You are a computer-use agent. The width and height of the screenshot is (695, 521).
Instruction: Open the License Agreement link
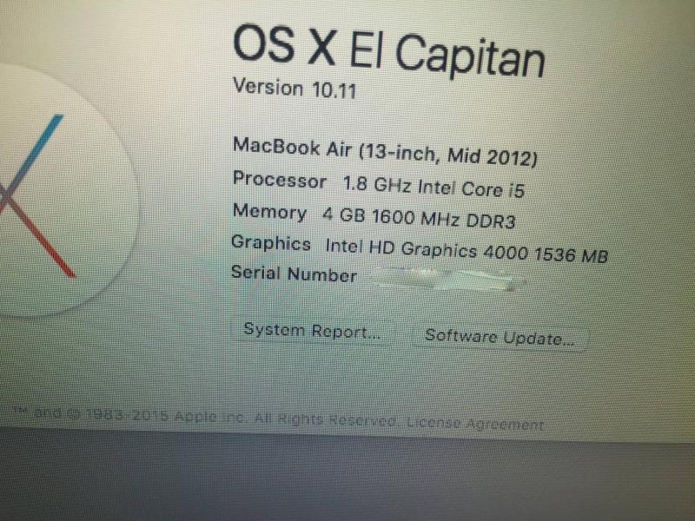coord(474,423)
